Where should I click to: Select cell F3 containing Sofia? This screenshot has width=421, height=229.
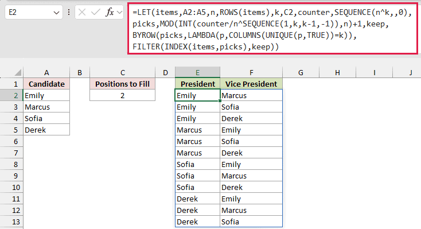pos(251,107)
